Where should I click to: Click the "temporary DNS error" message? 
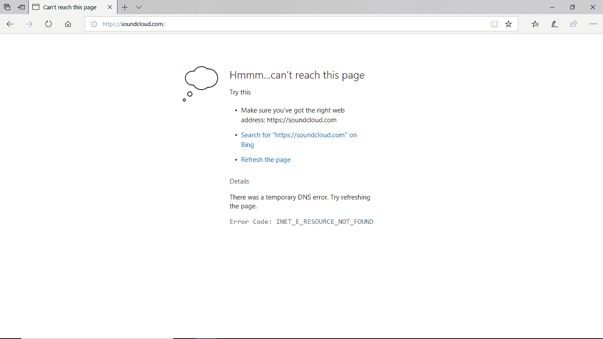pos(300,202)
